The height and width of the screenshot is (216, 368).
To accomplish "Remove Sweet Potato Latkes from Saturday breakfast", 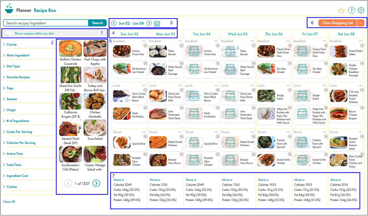I will [x=362, y=45].
